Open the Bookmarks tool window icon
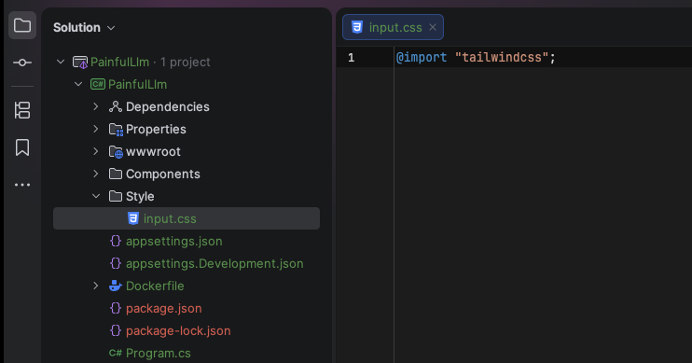 [x=22, y=147]
